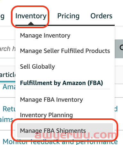Select Sell Globally menu entry

click(37, 66)
